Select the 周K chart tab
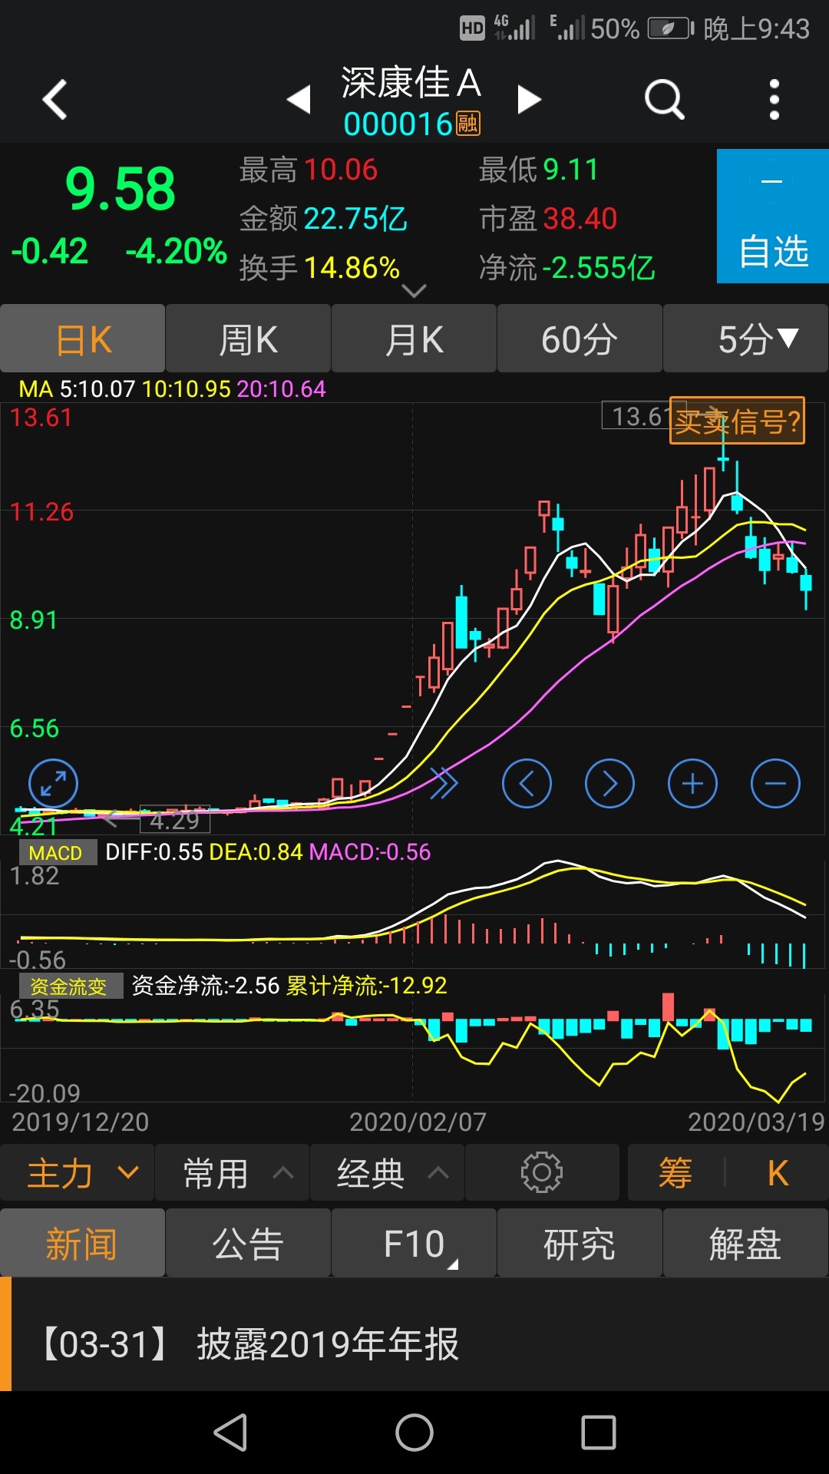The image size is (829, 1474). click(x=249, y=339)
